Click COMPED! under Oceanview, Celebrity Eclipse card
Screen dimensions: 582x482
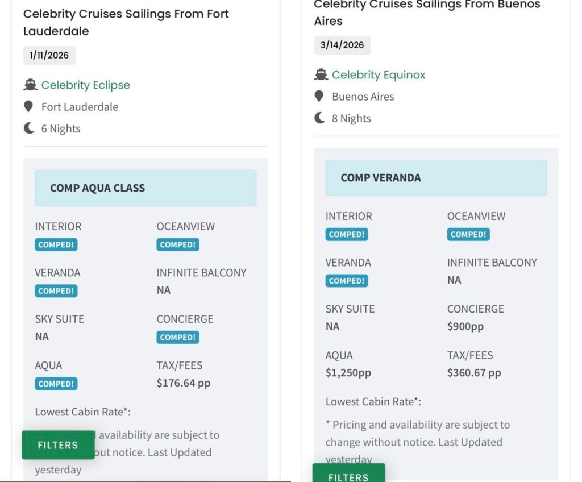(x=178, y=245)
